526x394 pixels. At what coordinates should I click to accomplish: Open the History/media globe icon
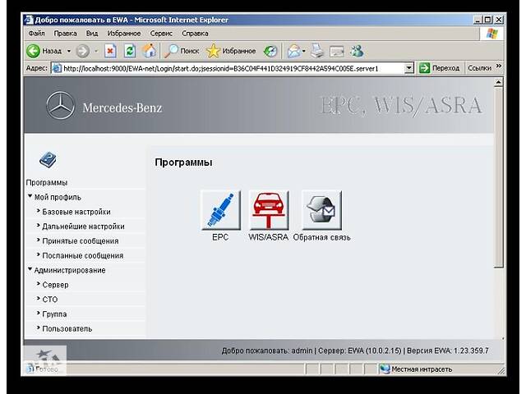tap(270, 51)
